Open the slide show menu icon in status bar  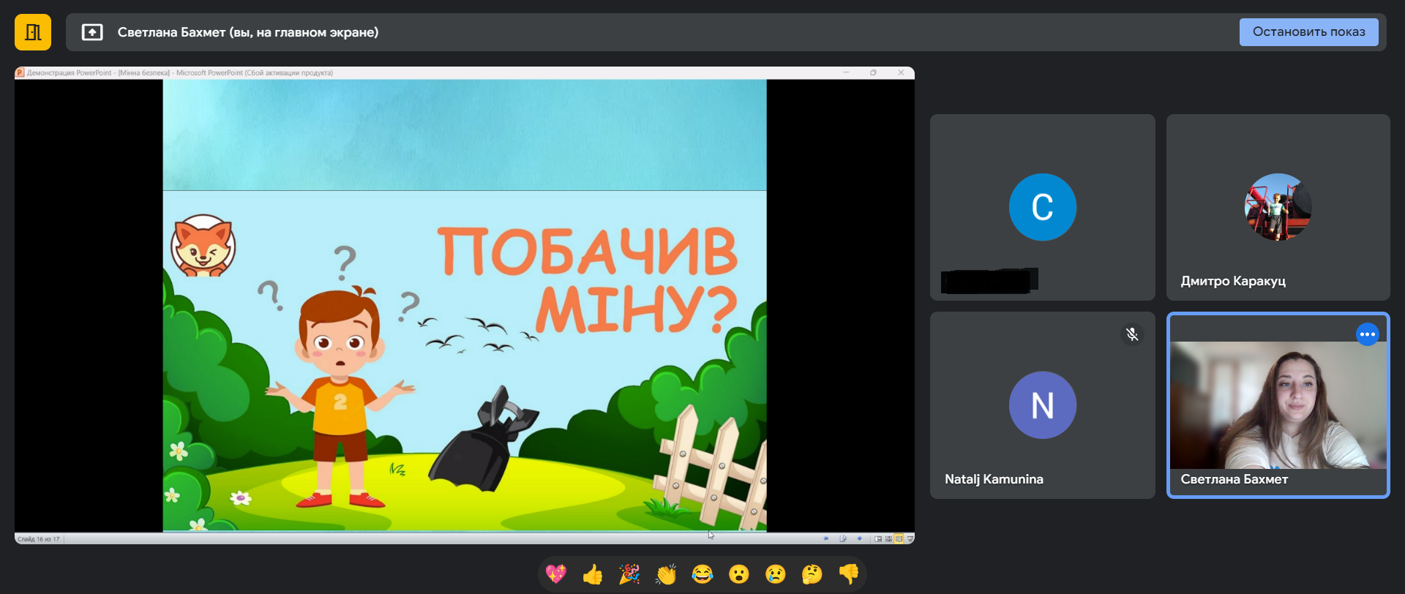843,539
